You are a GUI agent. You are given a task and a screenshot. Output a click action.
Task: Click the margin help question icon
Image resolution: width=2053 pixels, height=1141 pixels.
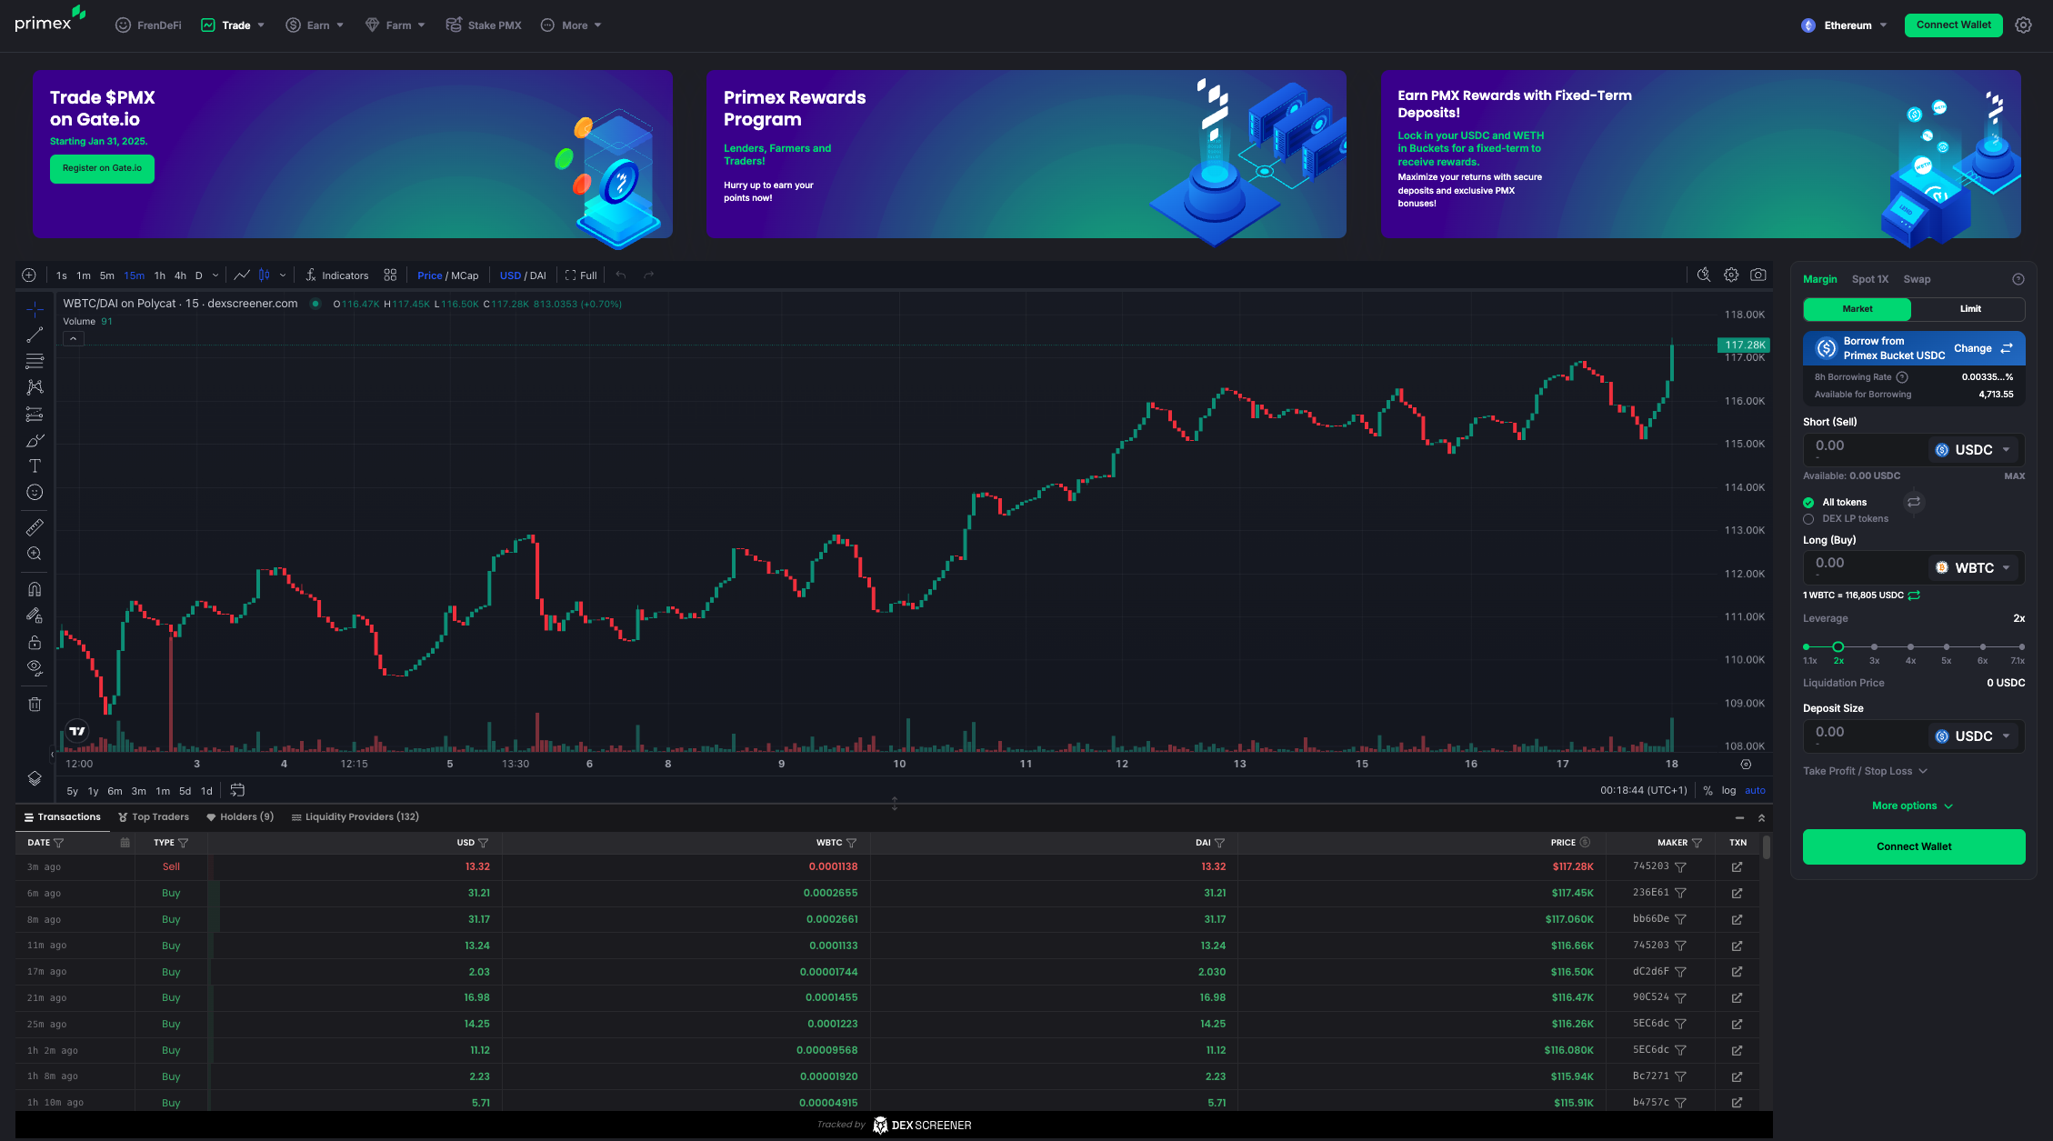click(2018, 279)
